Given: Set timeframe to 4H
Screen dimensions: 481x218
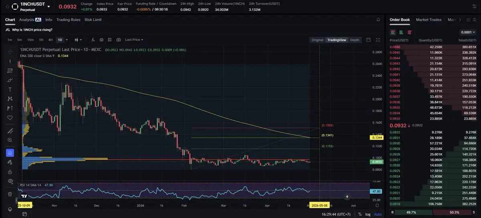Looking at the screenshot, I should [x=51, y=40].
